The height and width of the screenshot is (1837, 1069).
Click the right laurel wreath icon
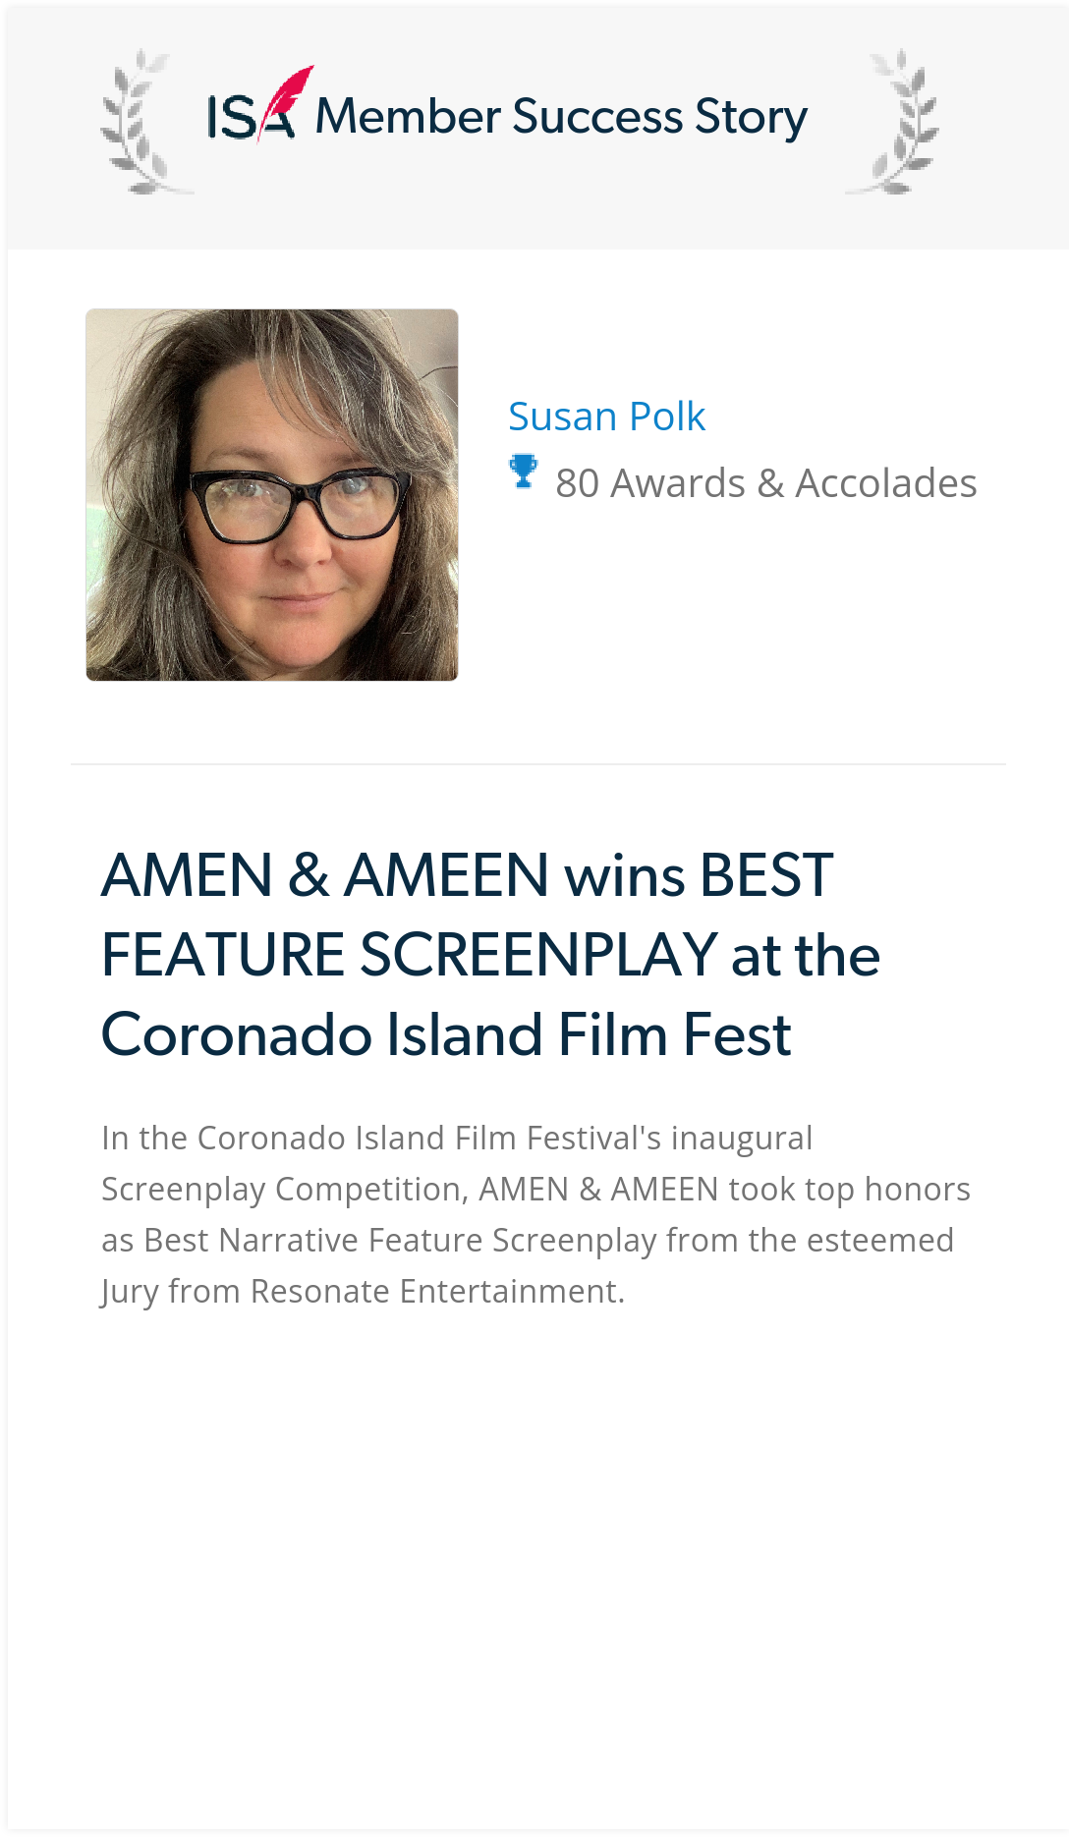click(896, 122)
